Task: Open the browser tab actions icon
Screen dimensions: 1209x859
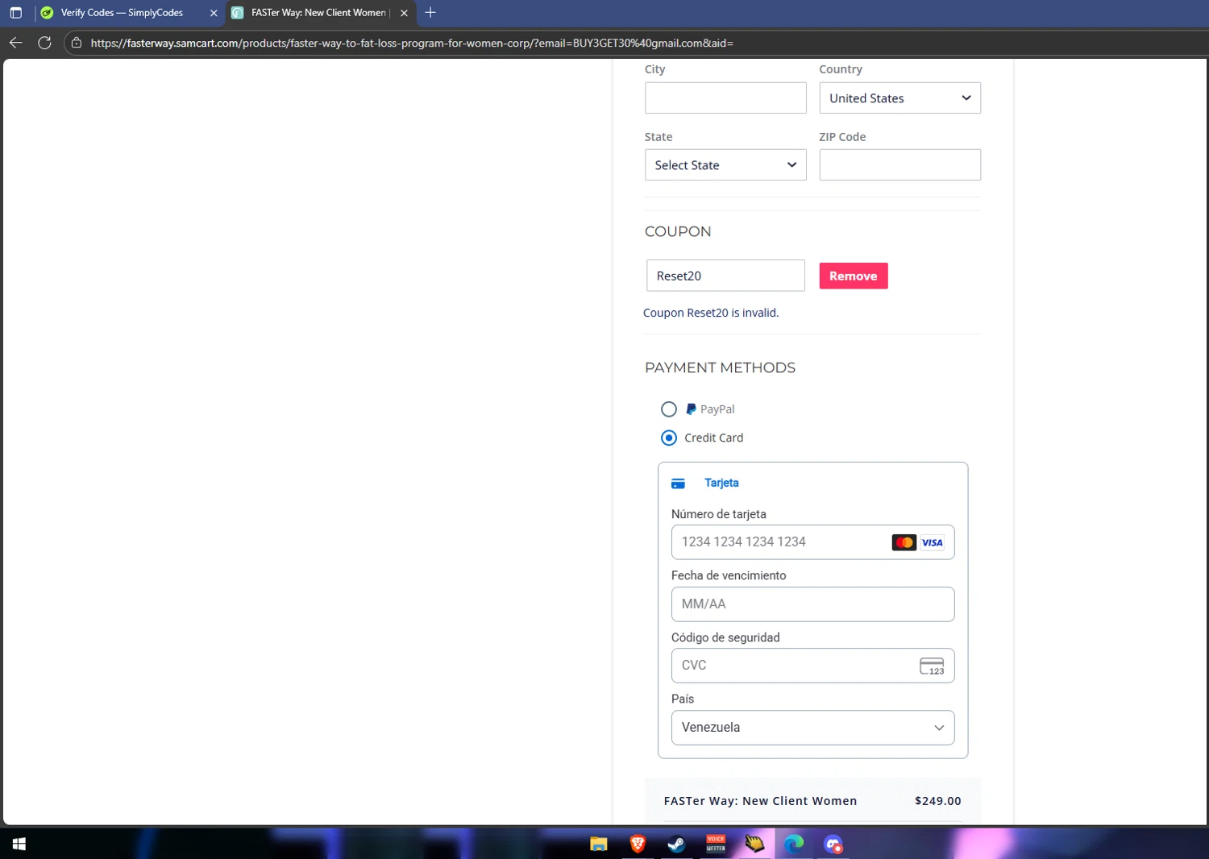Action: [x=15, y=13]
